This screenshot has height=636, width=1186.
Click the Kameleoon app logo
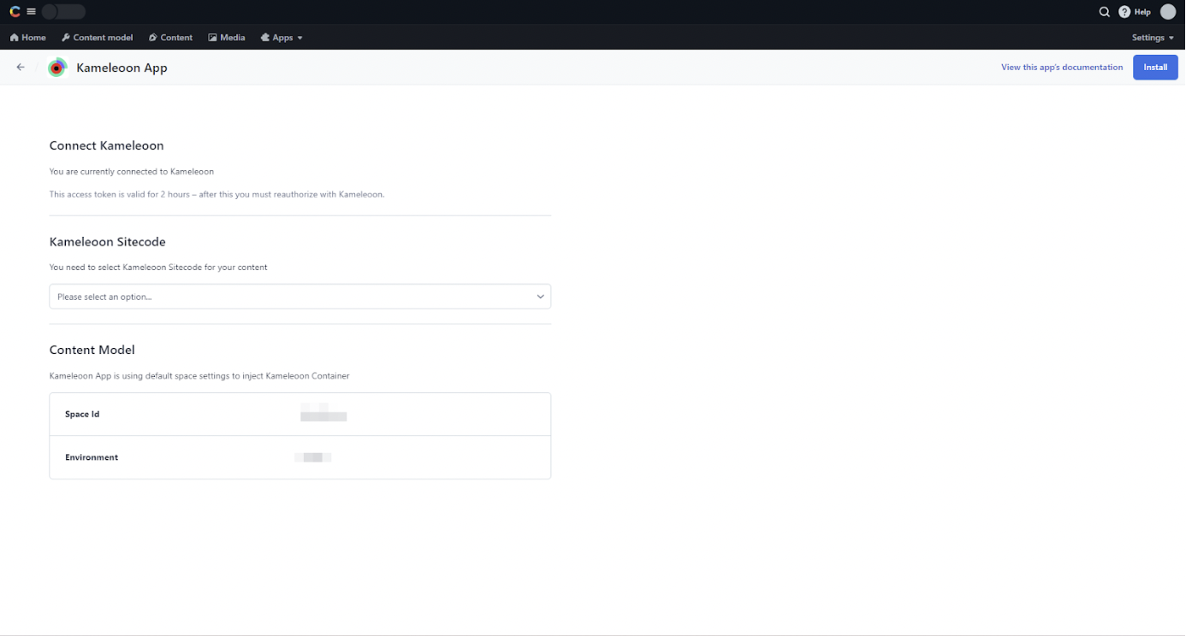(x=57, y=68)
